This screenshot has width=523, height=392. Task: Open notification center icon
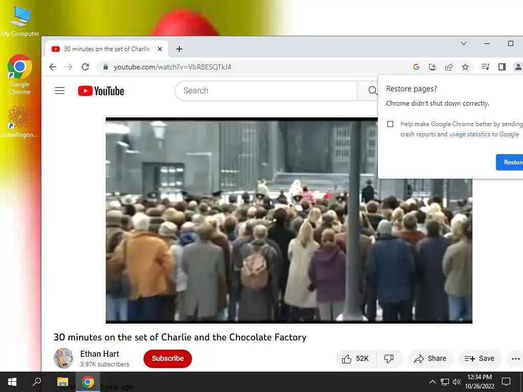(x=506, y=382)
